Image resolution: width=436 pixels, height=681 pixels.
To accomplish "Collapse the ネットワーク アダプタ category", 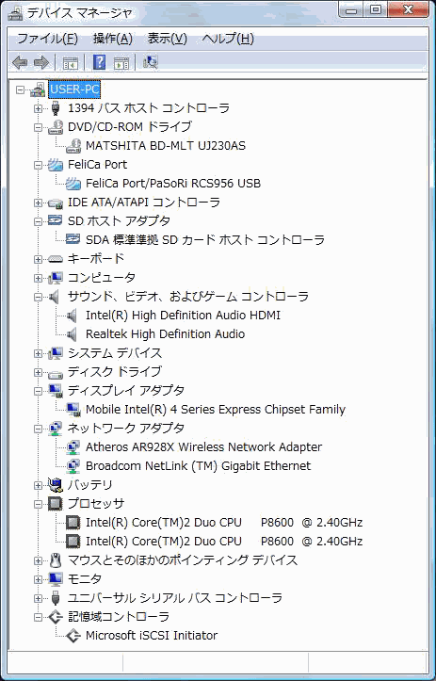I will [x=39, y=429].
